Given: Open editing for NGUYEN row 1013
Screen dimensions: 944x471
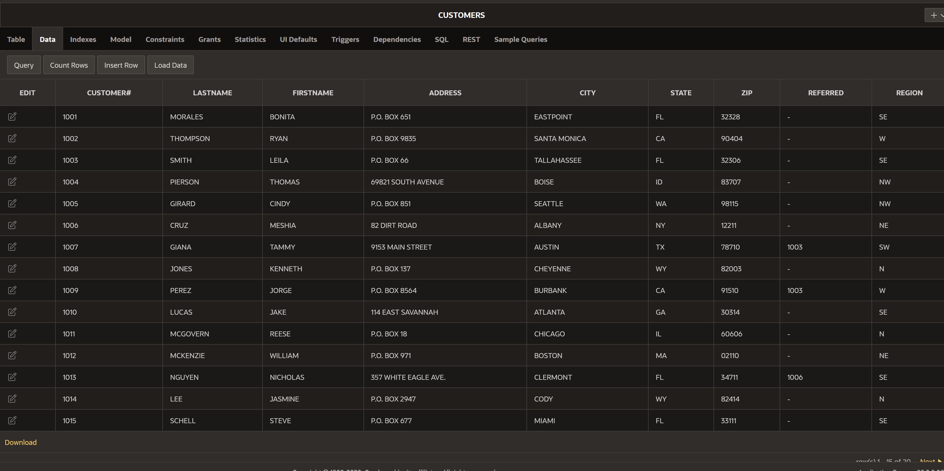Looking at the screenshot, I should point(12,377).
